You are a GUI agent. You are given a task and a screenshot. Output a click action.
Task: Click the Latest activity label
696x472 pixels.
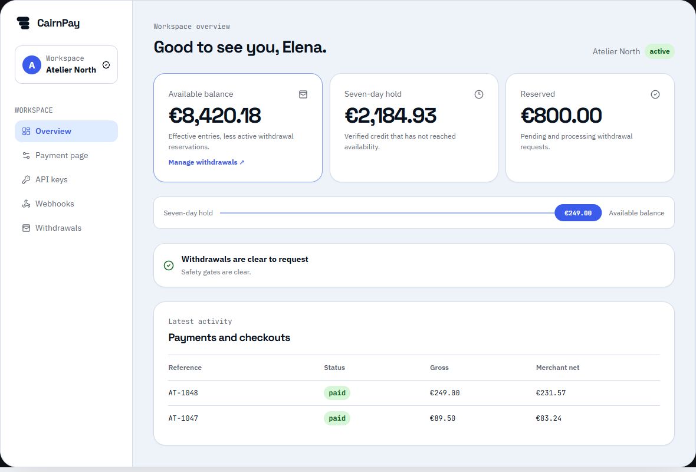[200, 321]
